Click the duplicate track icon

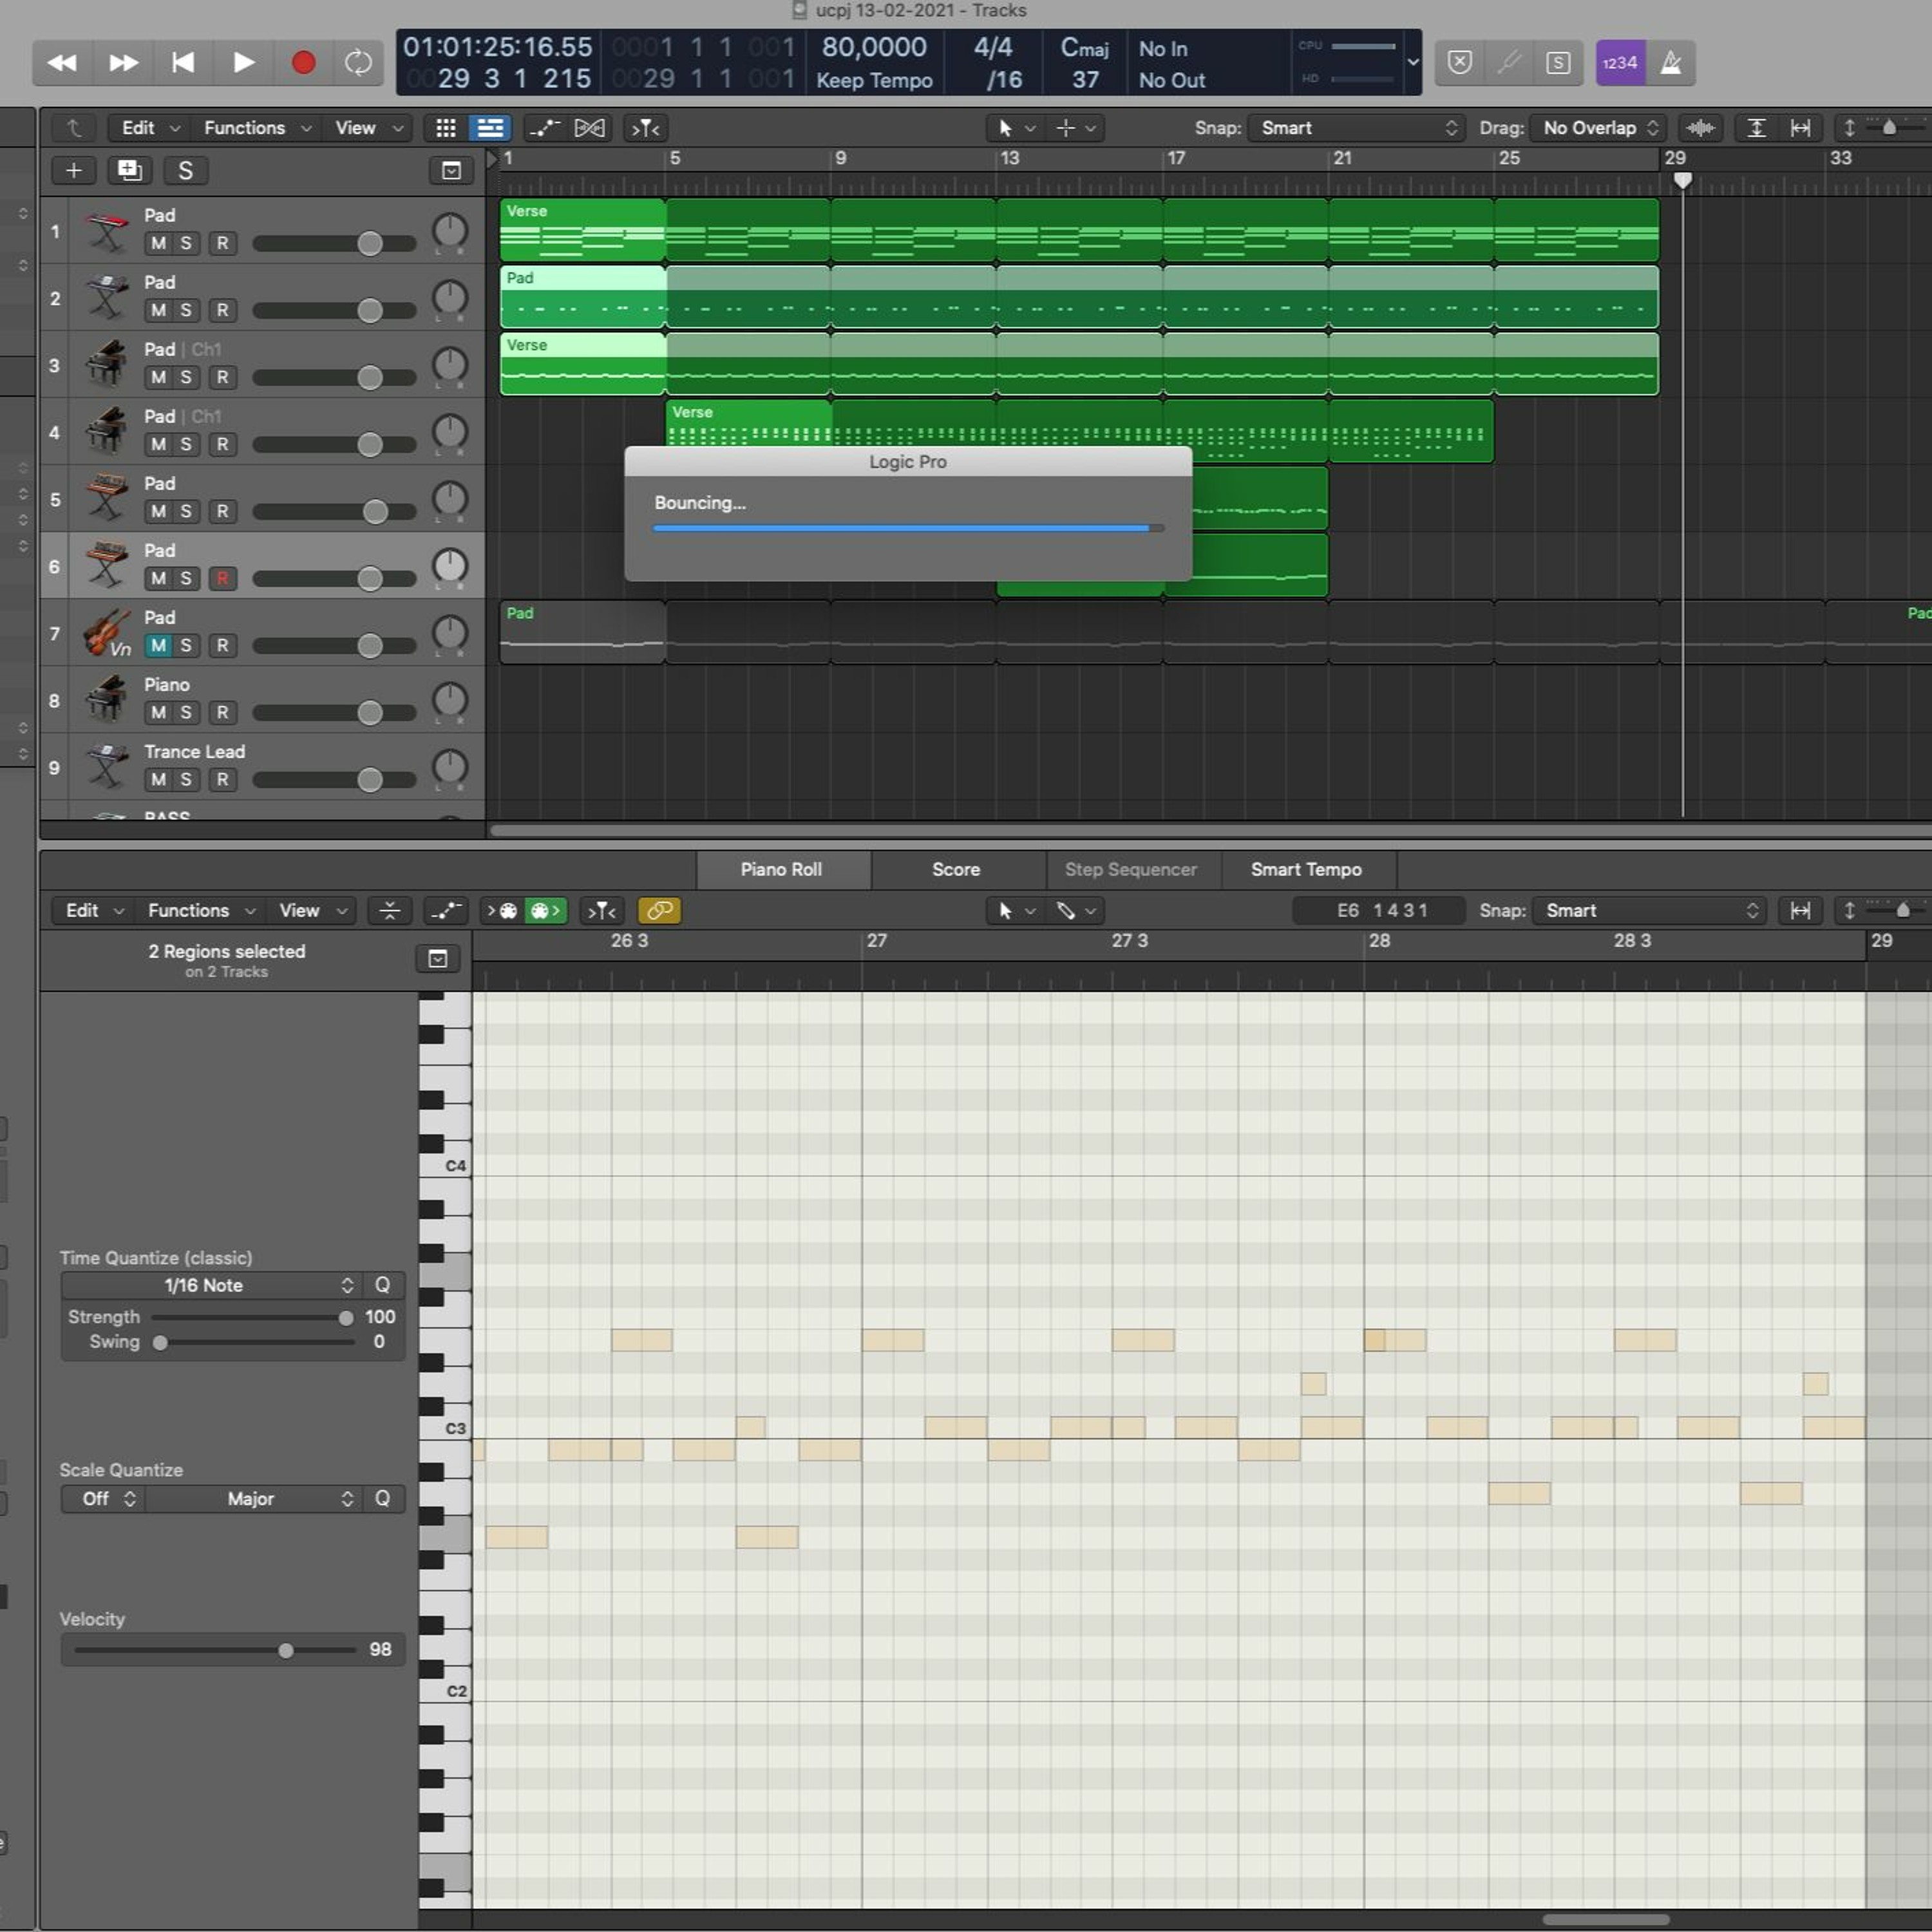(129, 171)
